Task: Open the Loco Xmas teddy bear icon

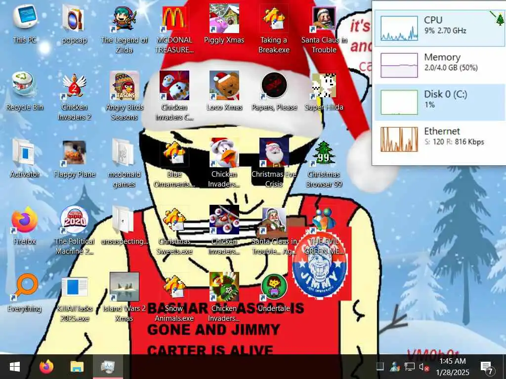Action: (x=224, y=91)
